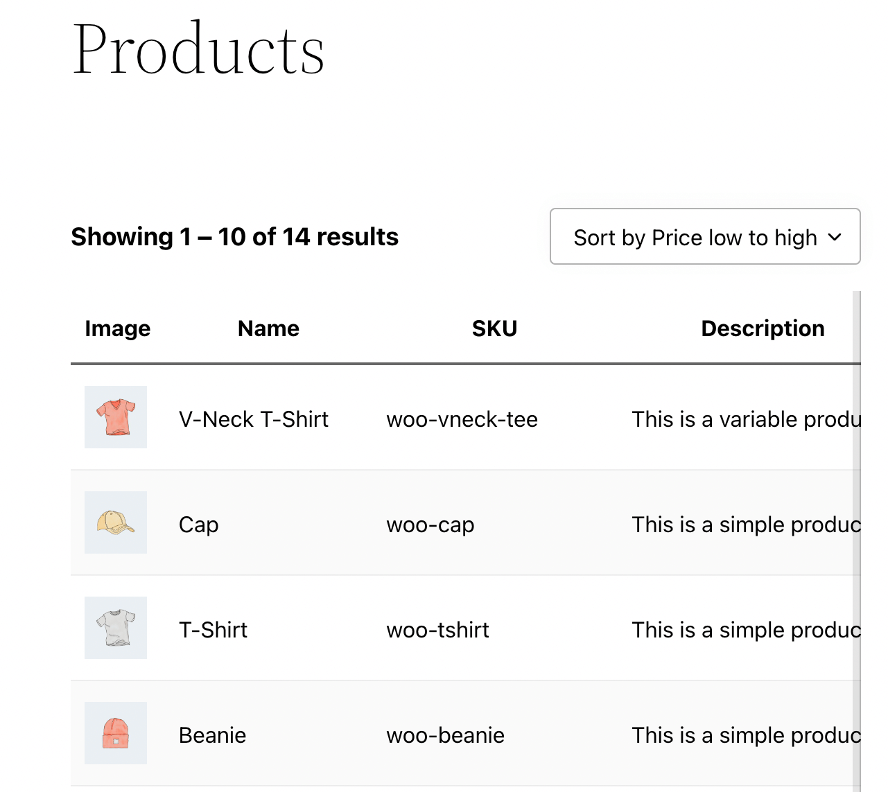
Task: Click the variable product description text
Action: tap(745, 419)
